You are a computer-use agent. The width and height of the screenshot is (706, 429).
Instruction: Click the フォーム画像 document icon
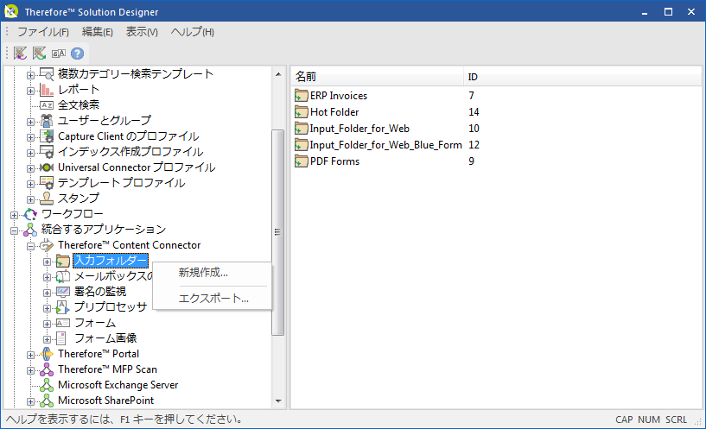click(x=61, y=338)
